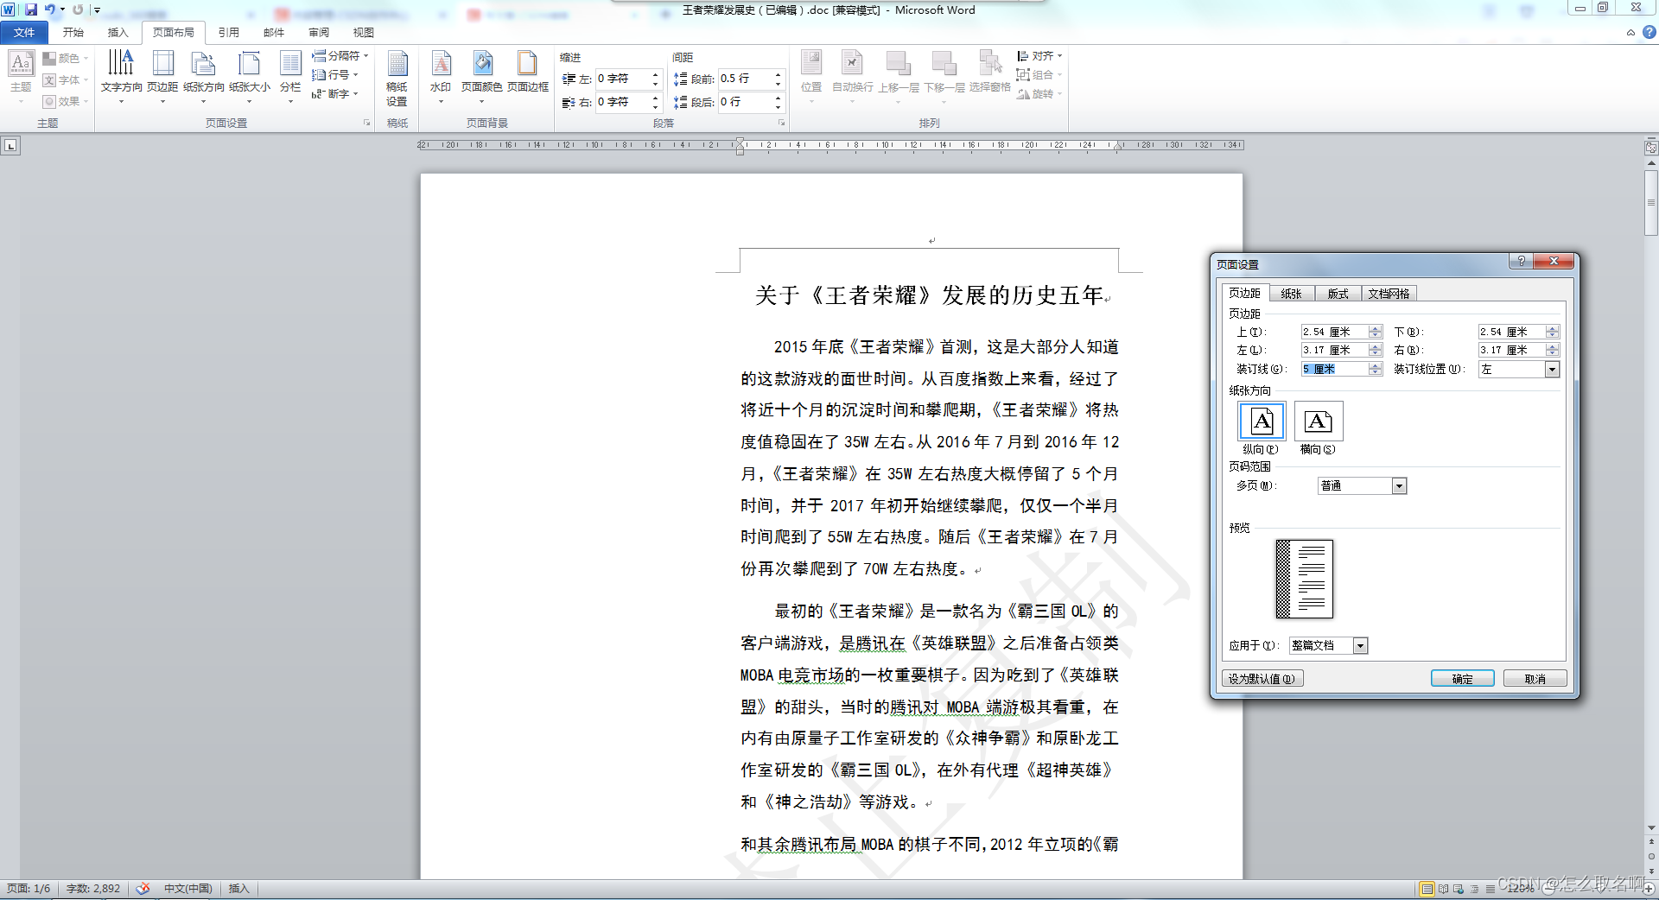Screen dimensions: 1659x900
Task: Open the 页边距 margins gallery in ribbon
Action: (162, 77)
